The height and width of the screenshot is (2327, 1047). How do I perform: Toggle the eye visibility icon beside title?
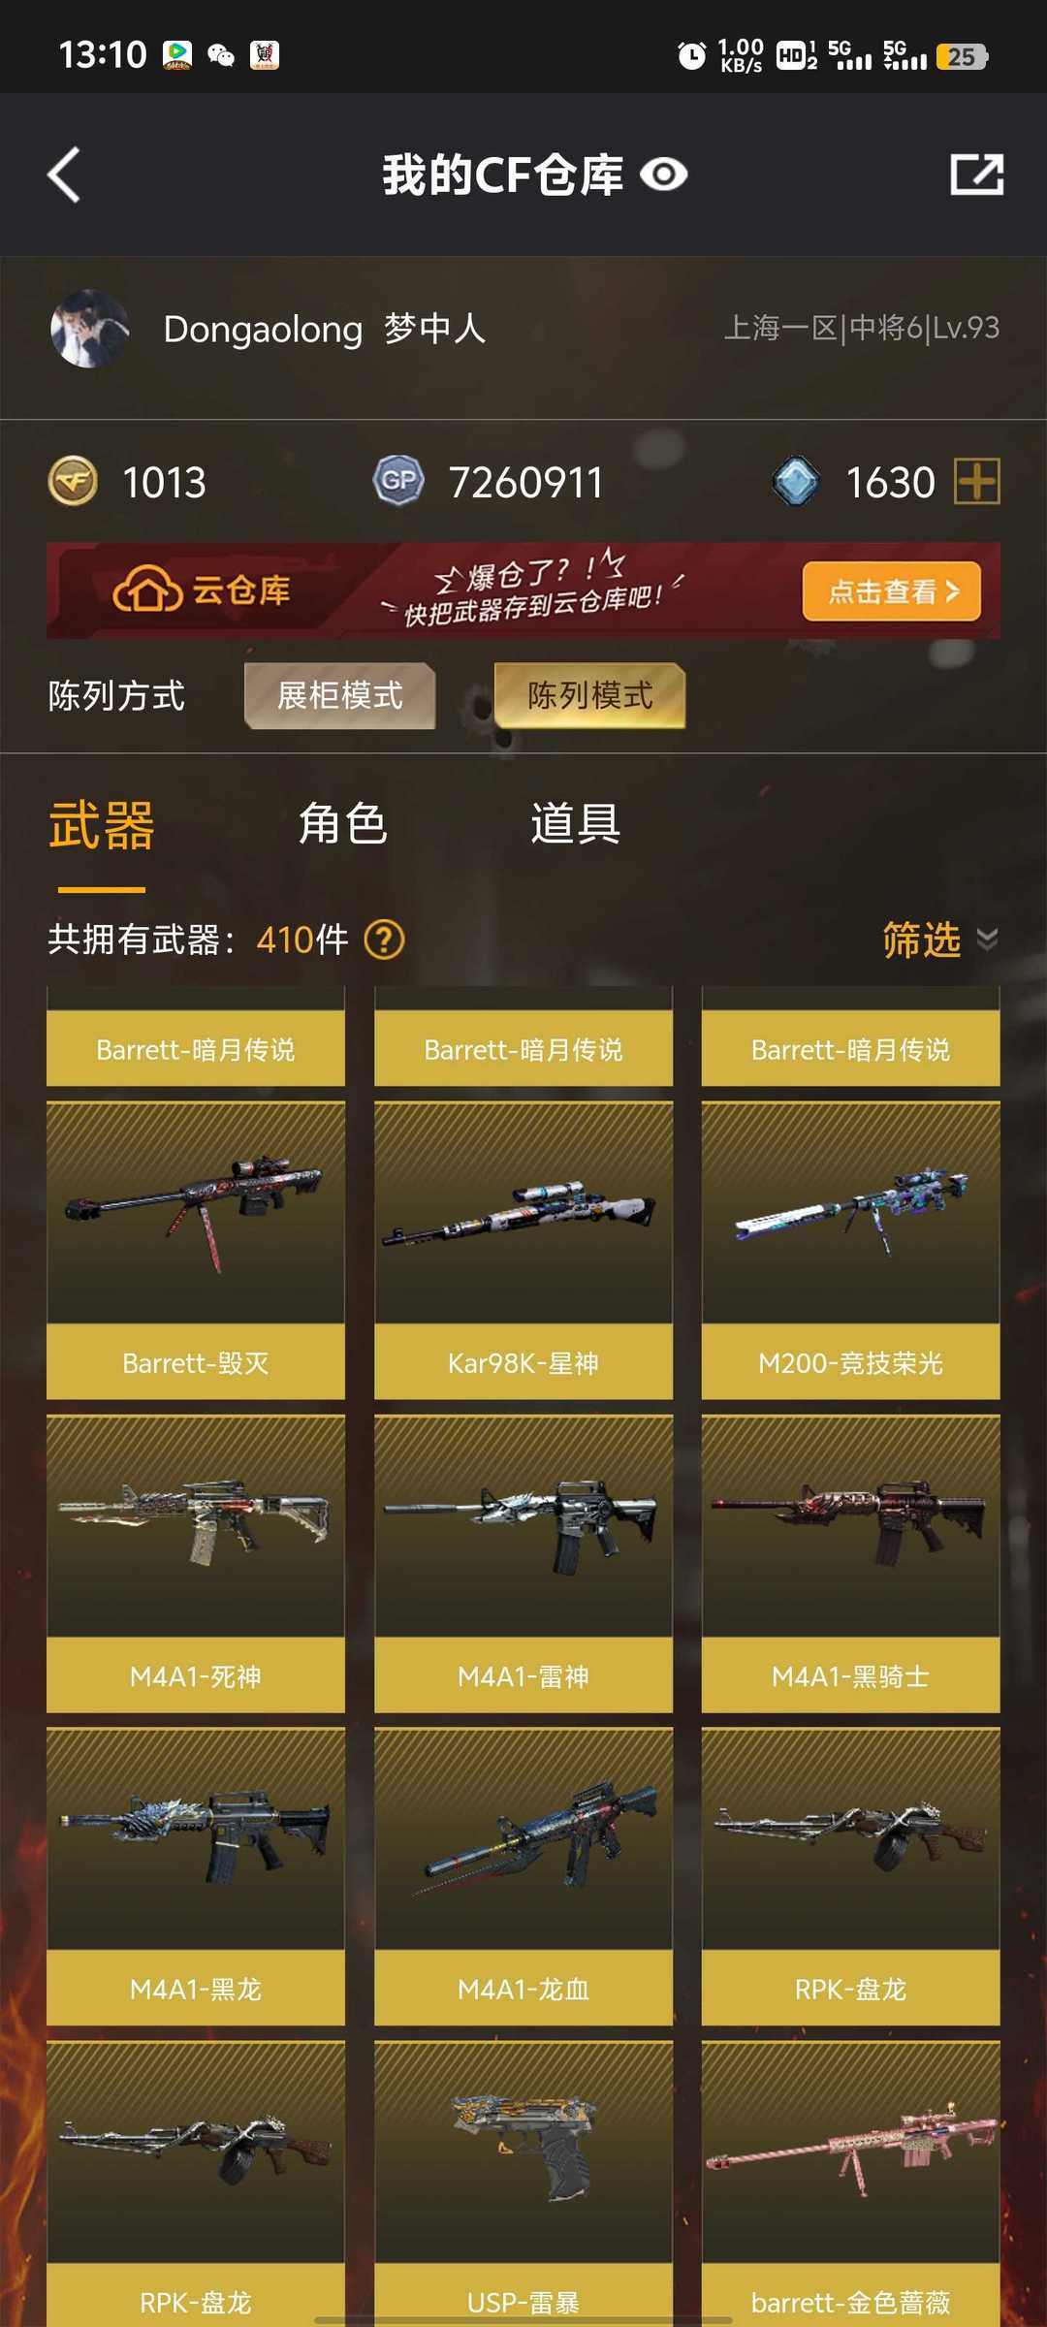pos(664,175)
